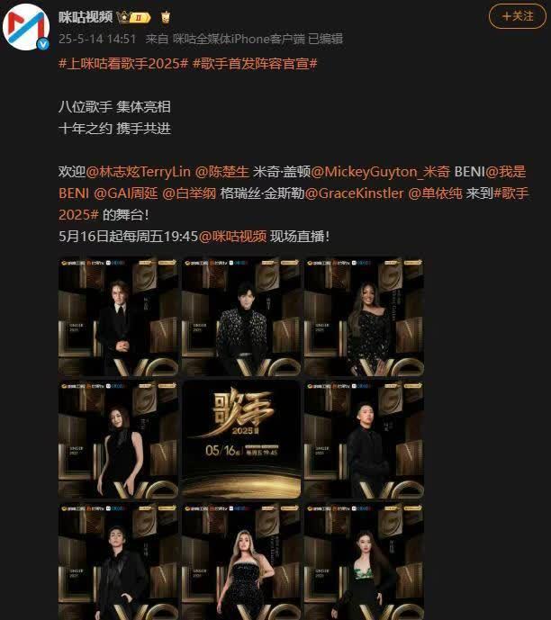Image resolution: width=551 pixels, height=620 pixels.
Task: Open mention @陈楚生
Action: [x=222, y=172]
